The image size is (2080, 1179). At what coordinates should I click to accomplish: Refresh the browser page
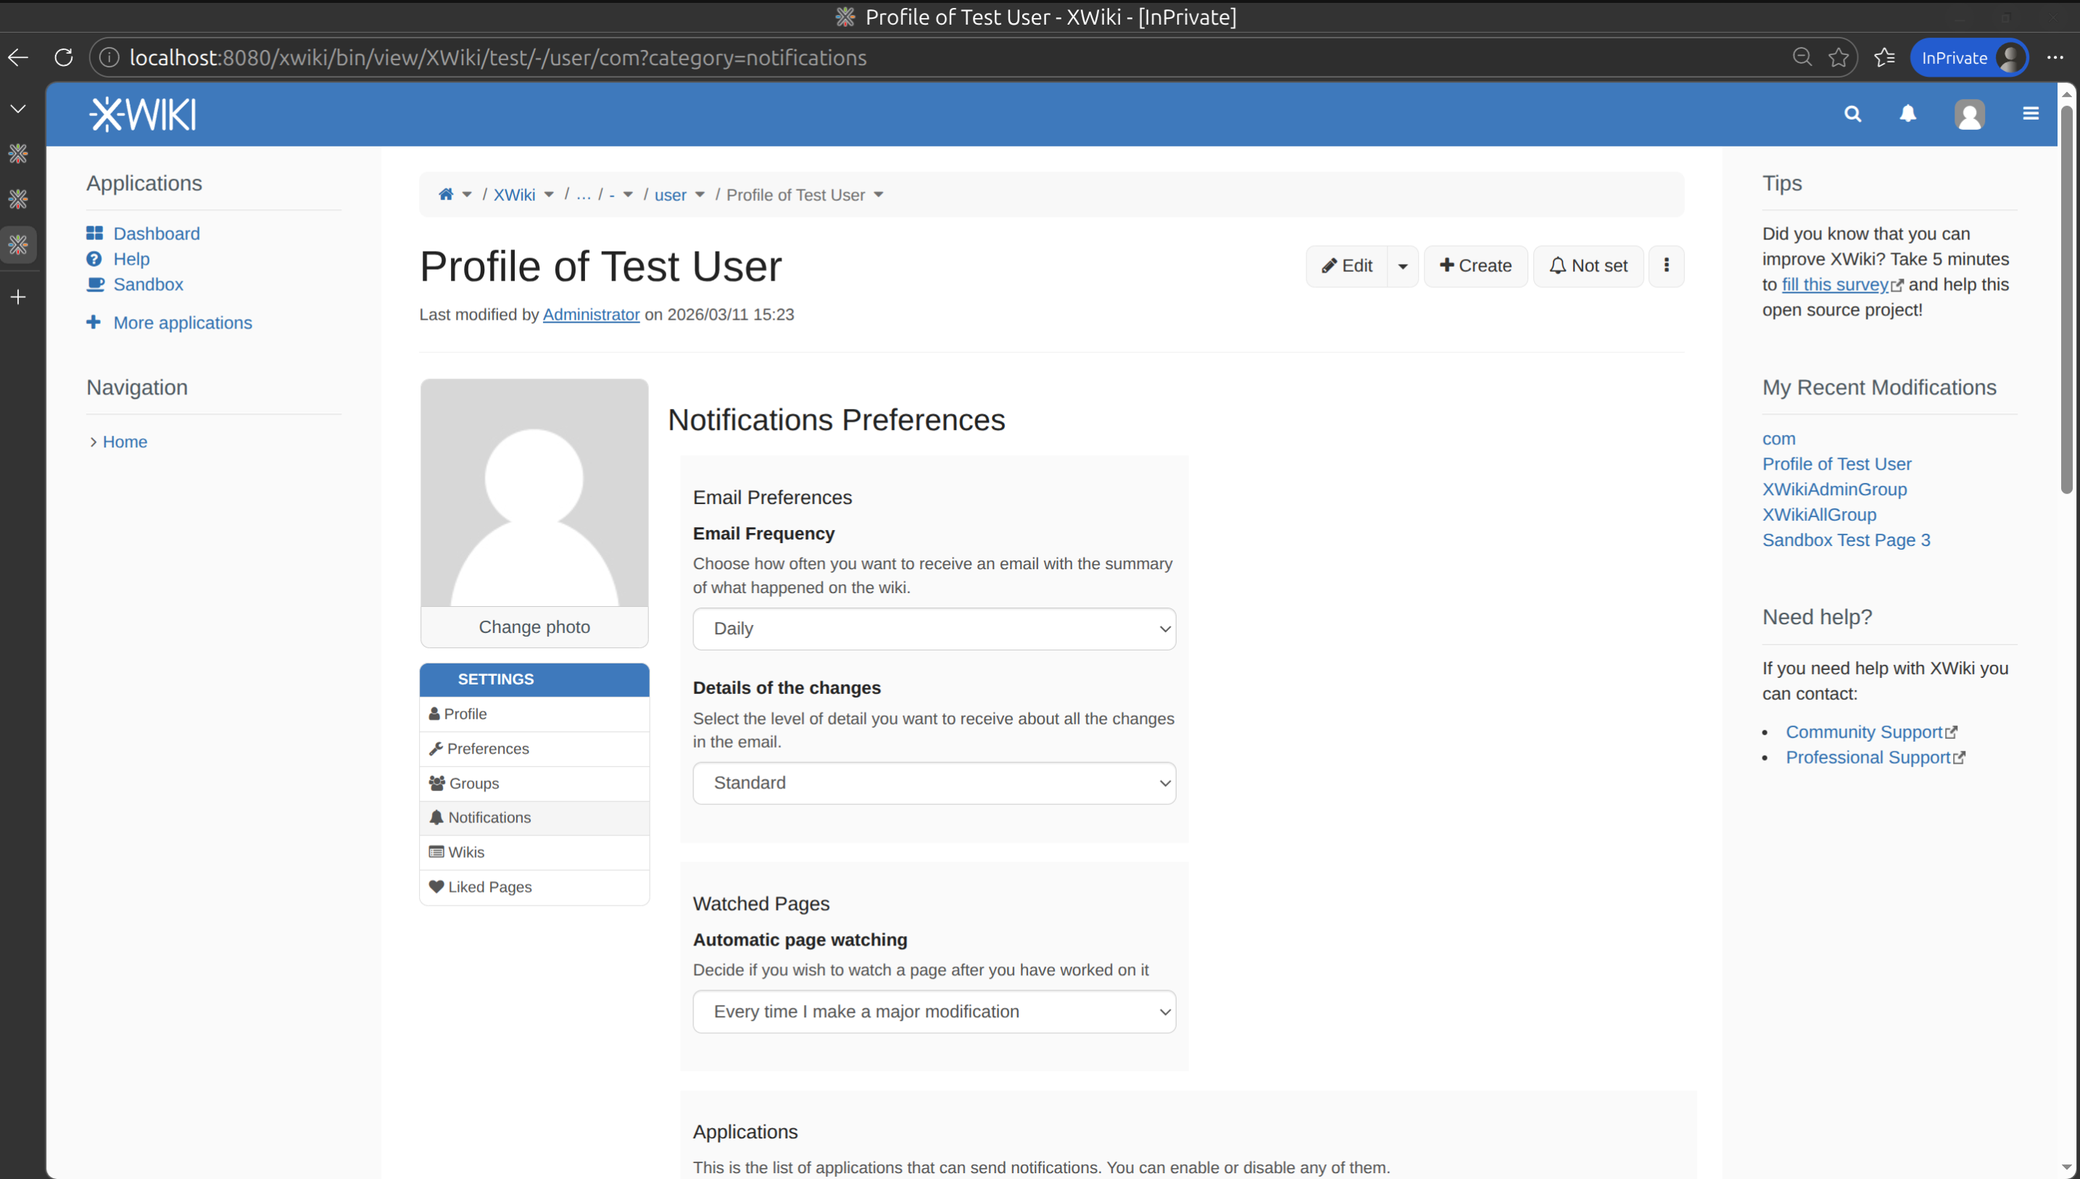63,57
